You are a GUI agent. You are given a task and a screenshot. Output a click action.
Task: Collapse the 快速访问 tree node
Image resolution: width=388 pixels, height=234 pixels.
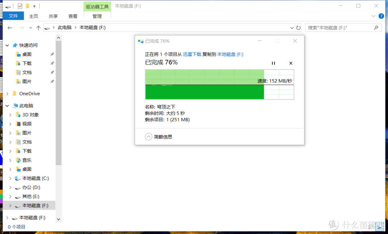pos(7,45)
